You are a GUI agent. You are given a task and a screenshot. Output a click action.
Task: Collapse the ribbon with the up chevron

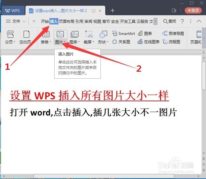pyautogui.click(x=199, y=21)
